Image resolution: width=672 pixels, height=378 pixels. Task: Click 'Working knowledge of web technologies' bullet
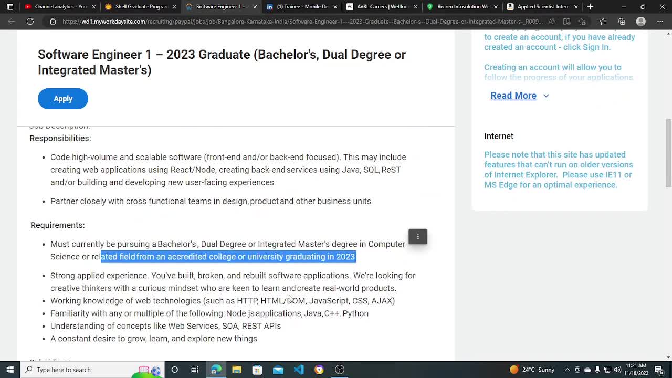(223, 301)
